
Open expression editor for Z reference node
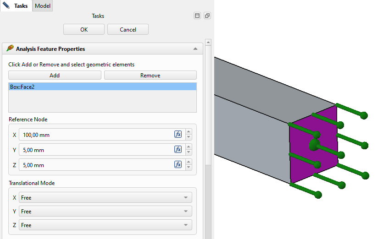pos(178,165)
